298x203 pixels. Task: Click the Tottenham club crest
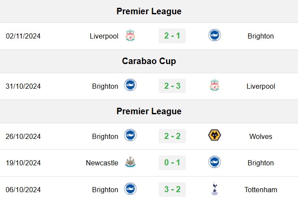pos(215,189)
